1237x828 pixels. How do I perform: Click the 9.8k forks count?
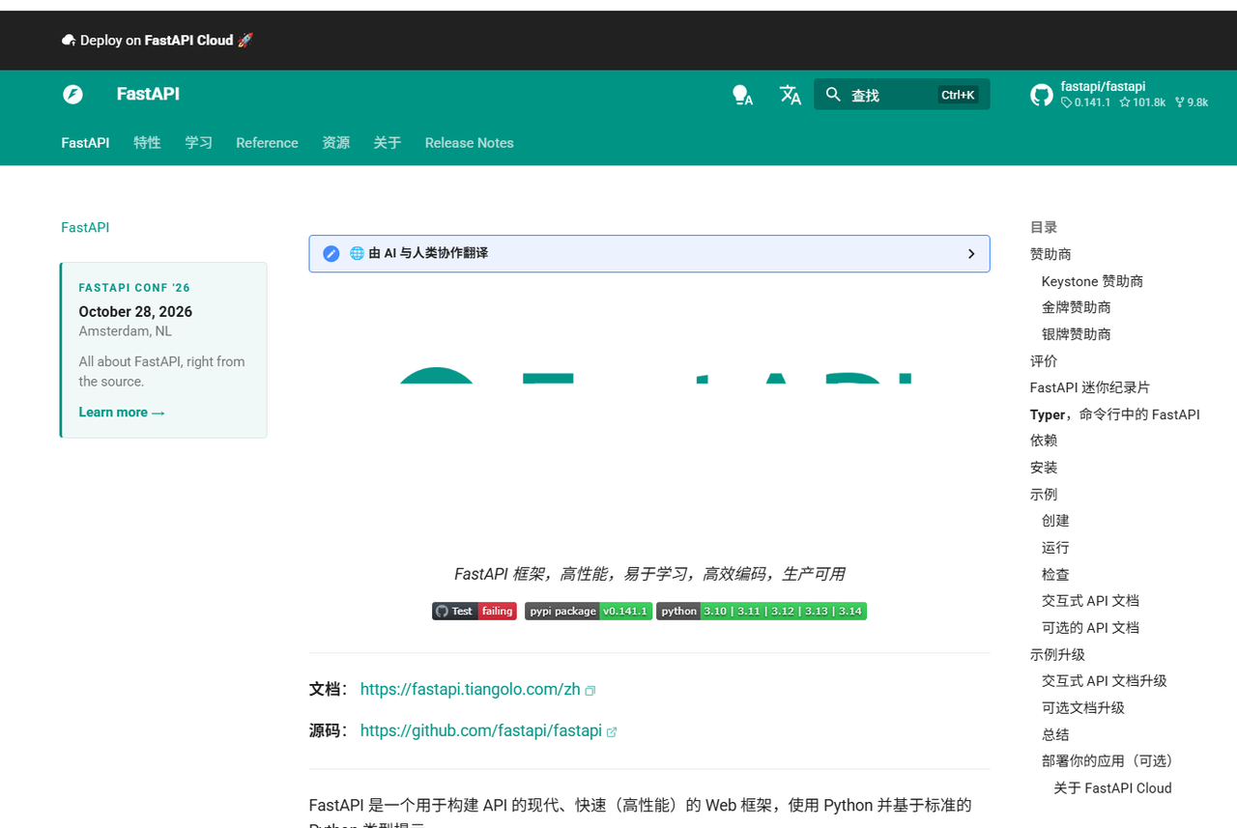1192,102
